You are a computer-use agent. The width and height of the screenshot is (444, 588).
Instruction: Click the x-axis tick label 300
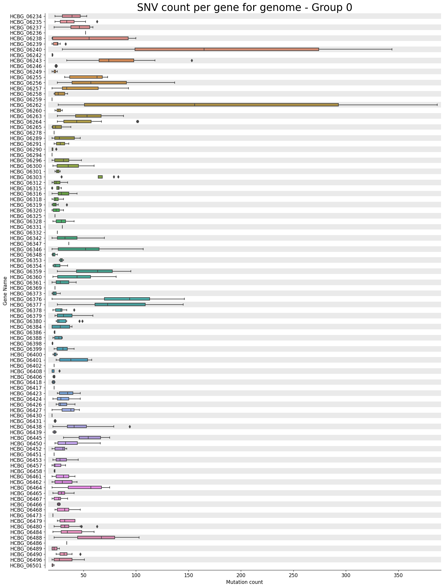pos(346,575)
